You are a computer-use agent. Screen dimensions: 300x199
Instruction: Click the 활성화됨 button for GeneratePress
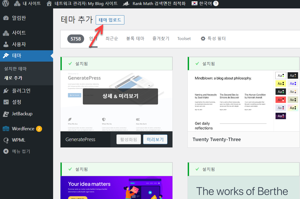tap(129, 140)
